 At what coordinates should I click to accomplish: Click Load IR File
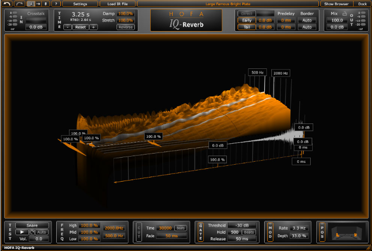pos(117,4)
